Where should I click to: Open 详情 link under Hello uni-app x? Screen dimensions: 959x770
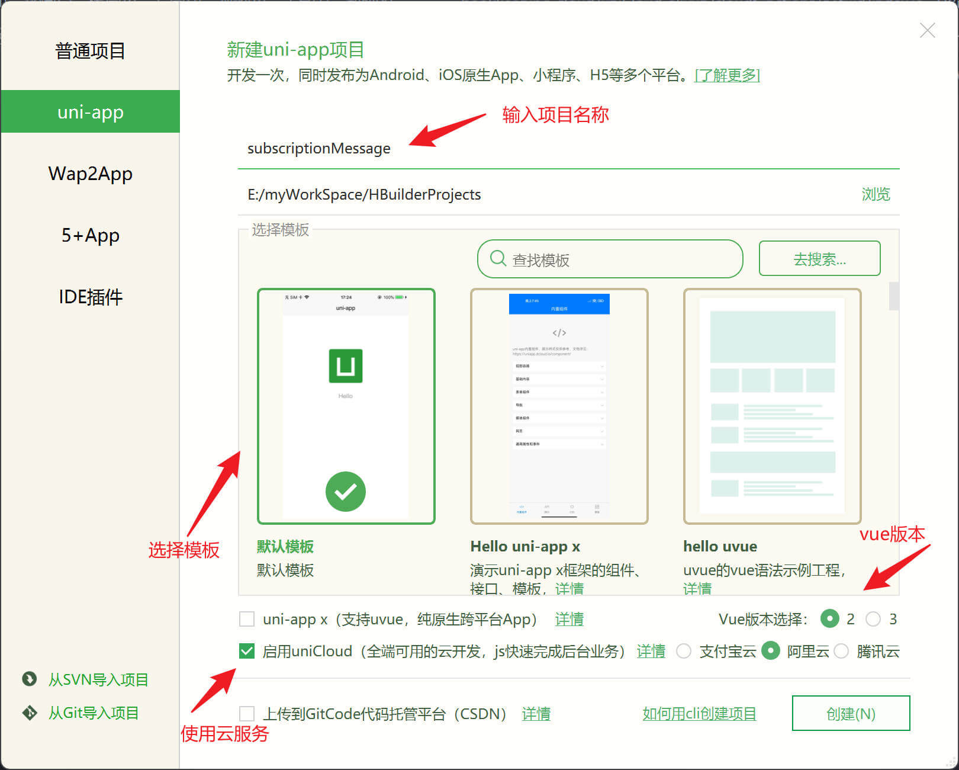[x=569, y=588]
